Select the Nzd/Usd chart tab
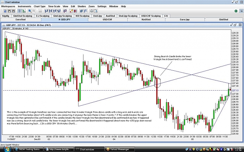244x152 pixels. point(146,19)
